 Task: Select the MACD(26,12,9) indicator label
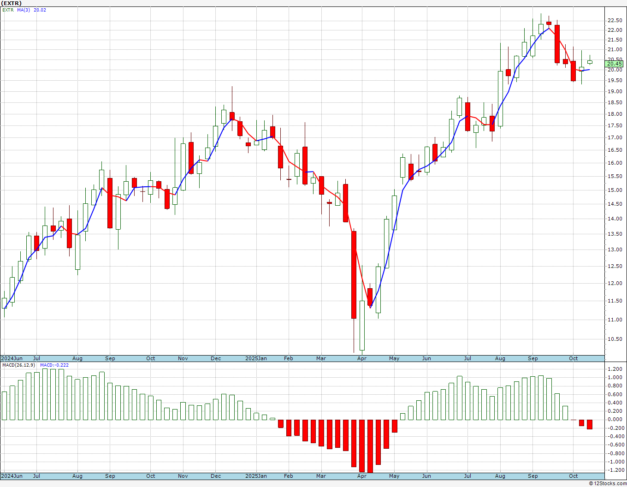coord(19,365)
